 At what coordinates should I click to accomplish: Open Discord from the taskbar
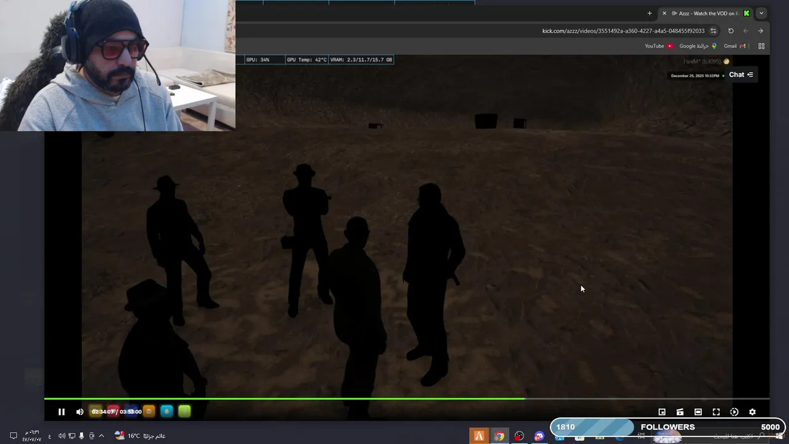539,436
